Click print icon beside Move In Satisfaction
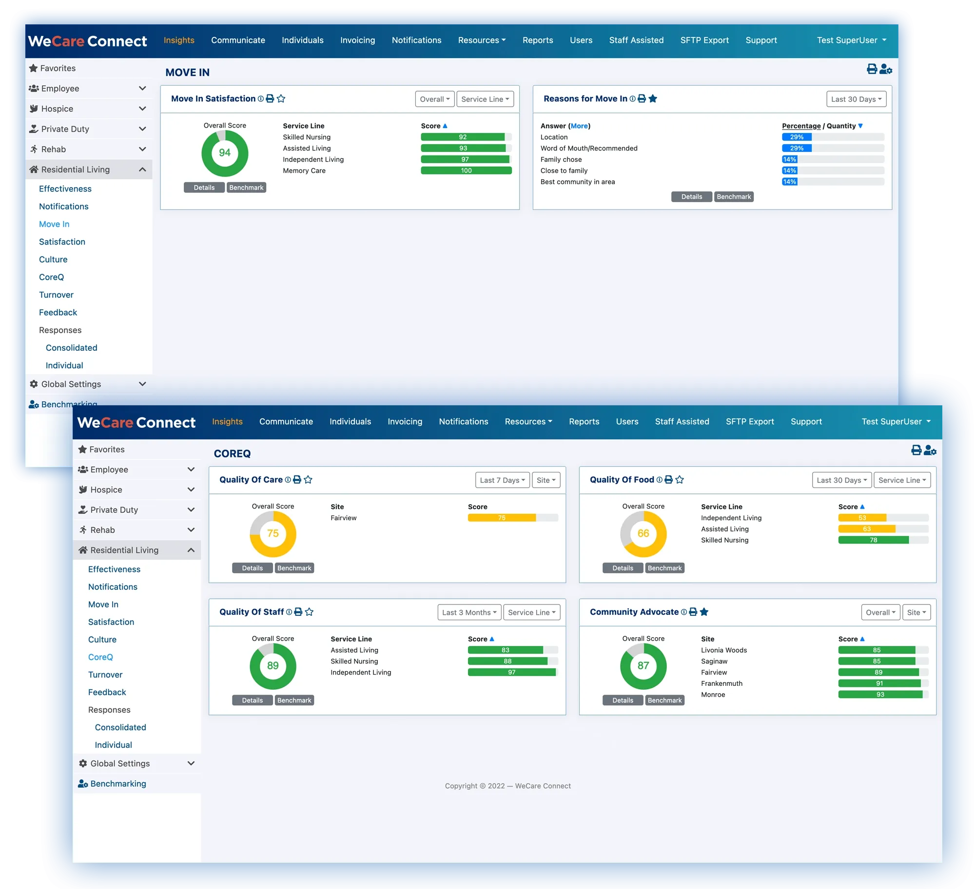Image resolution: width=975 pixels, height=889 pixels. tap(270, 99)
